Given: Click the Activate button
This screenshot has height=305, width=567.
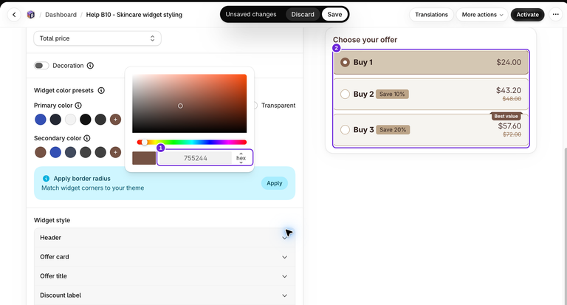Looking at the screenshot, I should (527, 15).
